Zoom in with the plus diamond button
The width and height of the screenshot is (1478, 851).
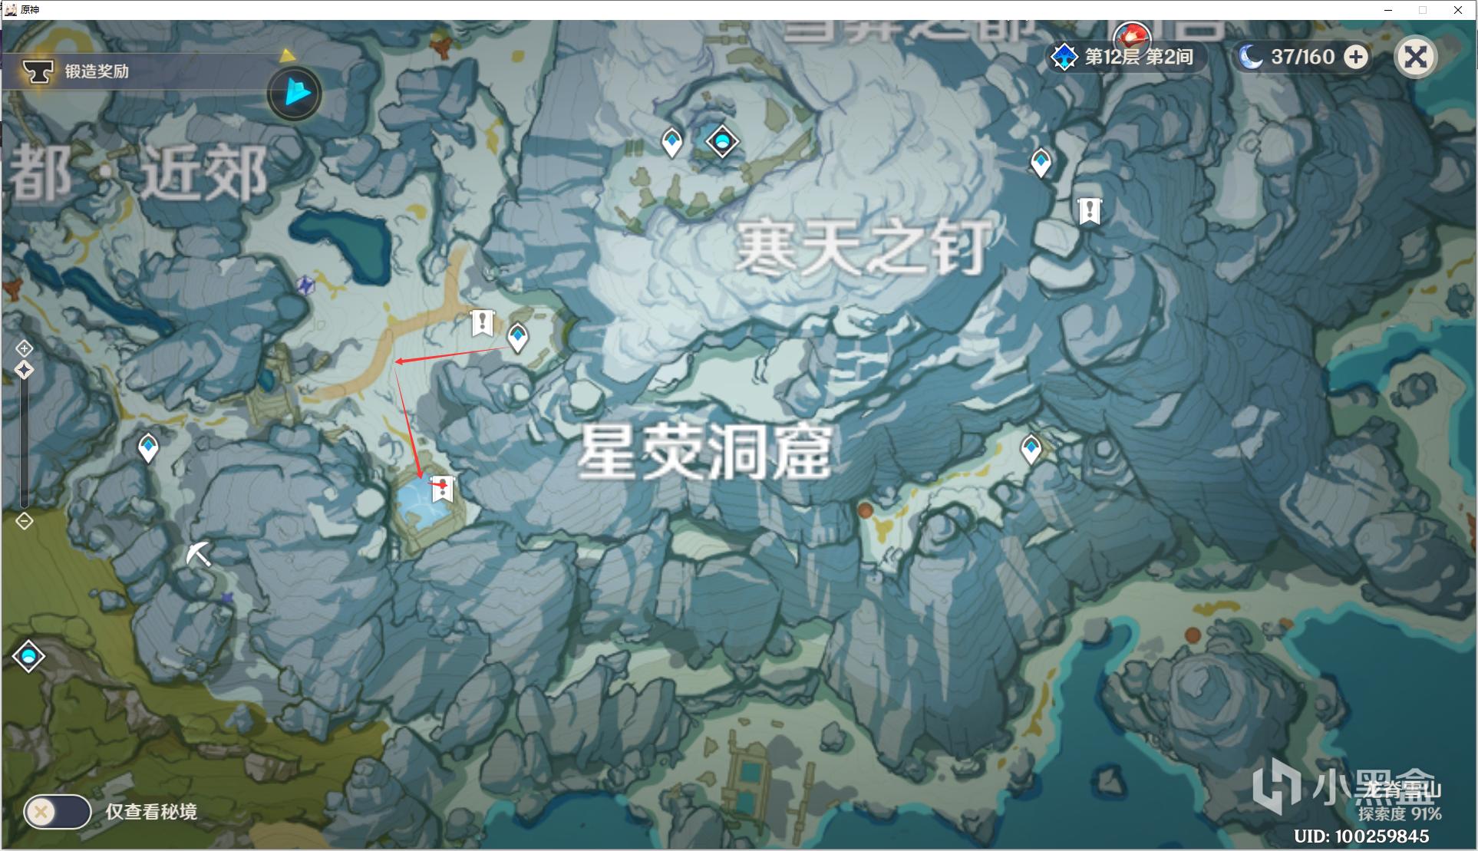24,348
